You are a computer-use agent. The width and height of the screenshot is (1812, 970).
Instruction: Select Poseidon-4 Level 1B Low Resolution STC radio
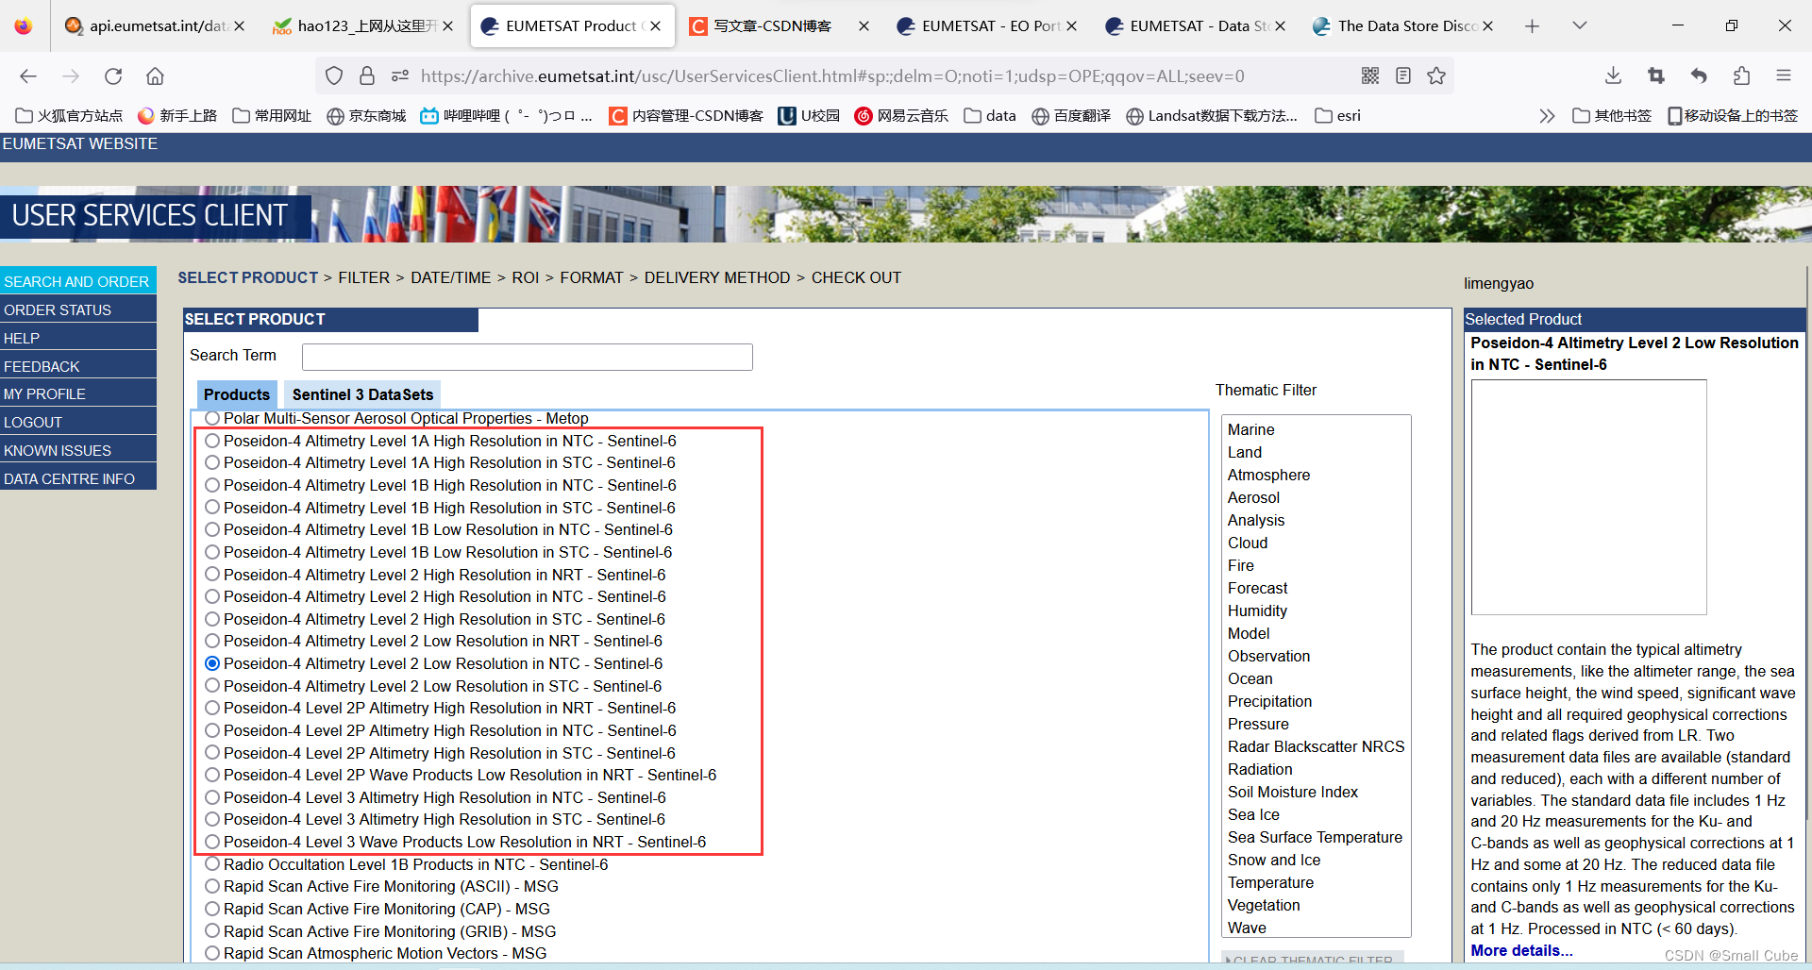click(x=212, y=552)
